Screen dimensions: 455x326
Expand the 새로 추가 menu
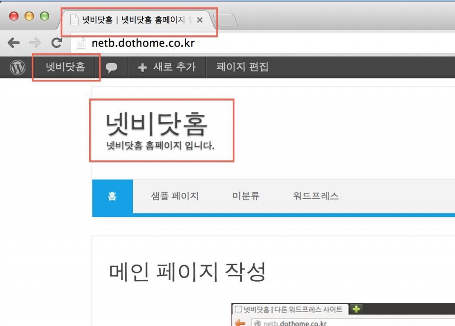(x=167, y=67)
